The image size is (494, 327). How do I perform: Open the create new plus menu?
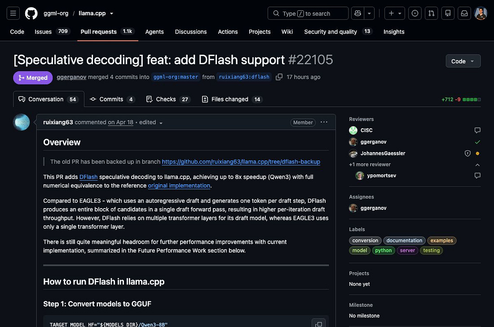(x=394, y=13)
